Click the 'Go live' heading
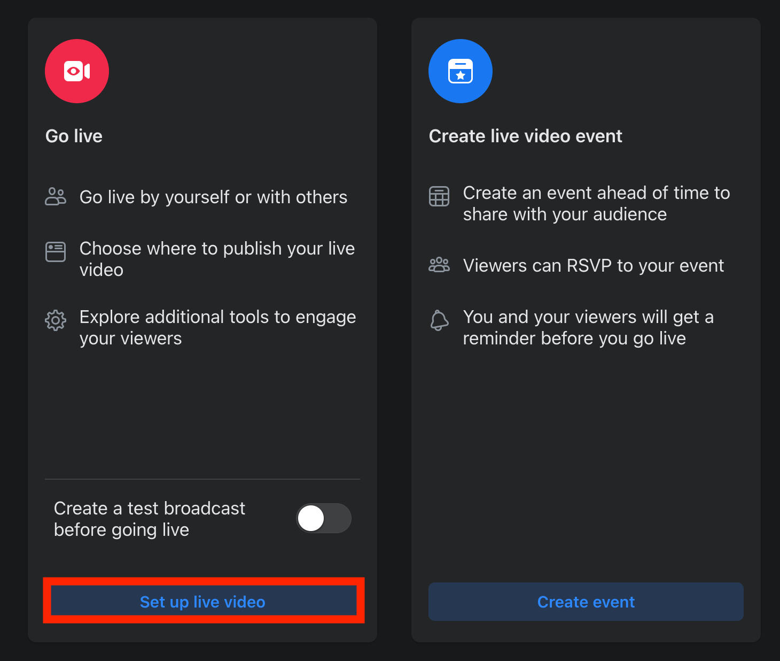The image size is (780, 661). pos(74,136)
